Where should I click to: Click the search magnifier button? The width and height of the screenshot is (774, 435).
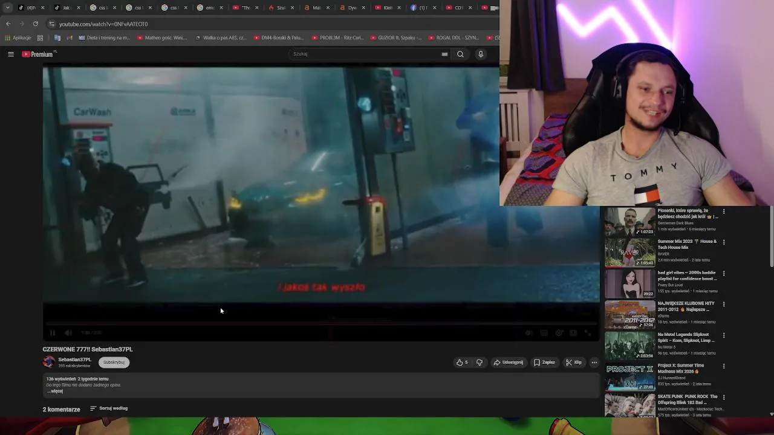460,54
